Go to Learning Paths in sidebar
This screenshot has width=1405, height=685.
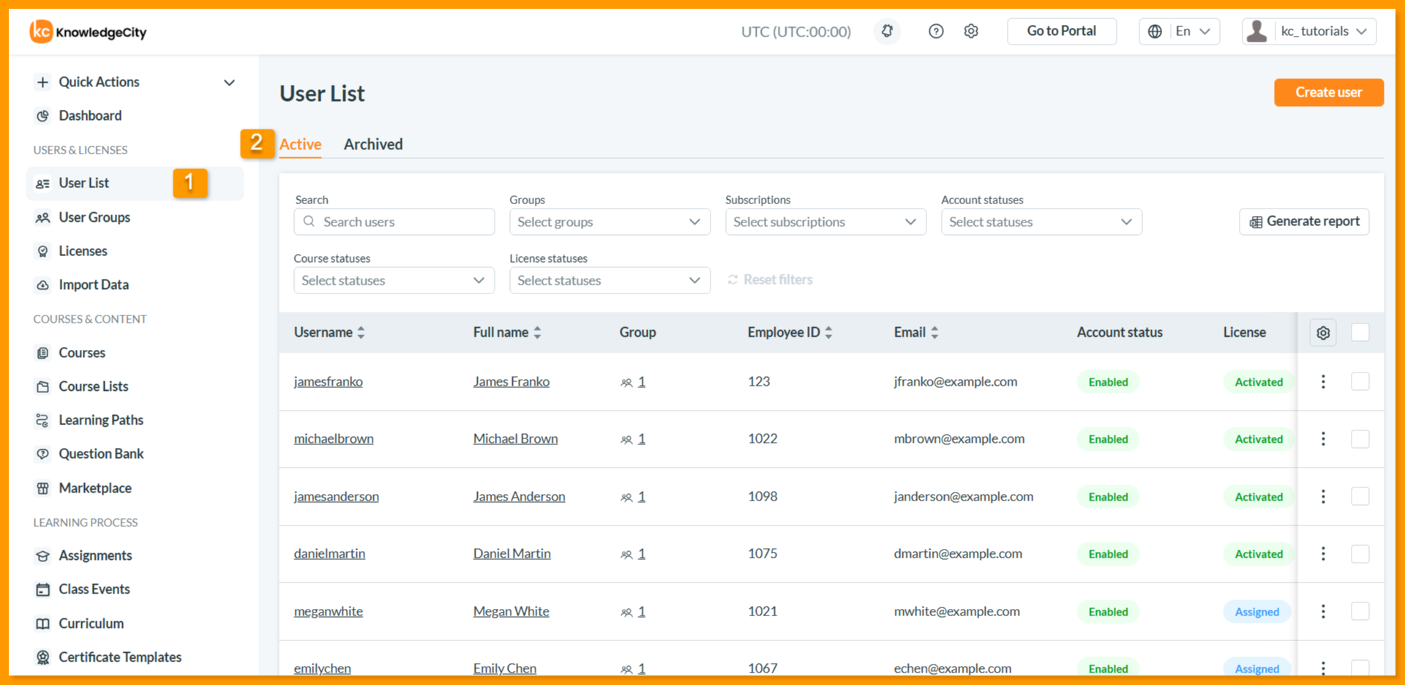[x=101, y=420]
